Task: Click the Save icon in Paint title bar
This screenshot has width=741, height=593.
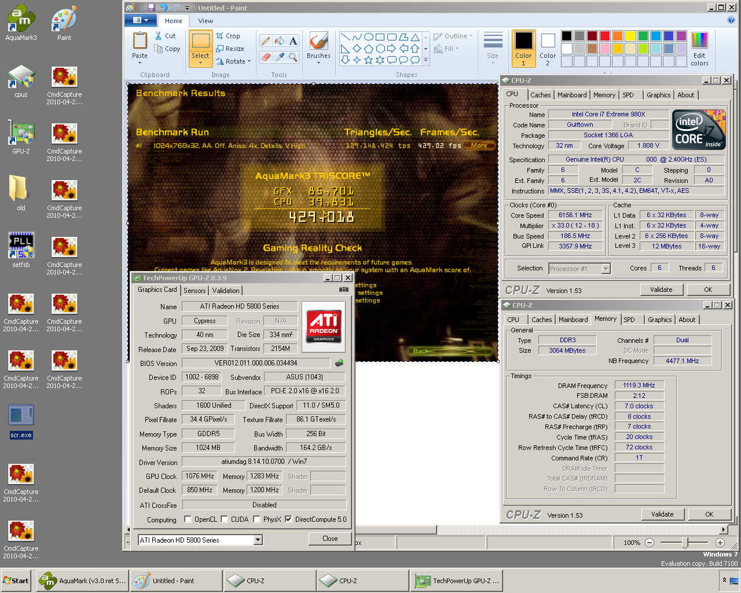Action: pos(151,8)
